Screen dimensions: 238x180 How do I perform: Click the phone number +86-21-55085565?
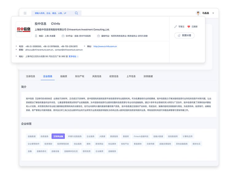tap(34, 46)
